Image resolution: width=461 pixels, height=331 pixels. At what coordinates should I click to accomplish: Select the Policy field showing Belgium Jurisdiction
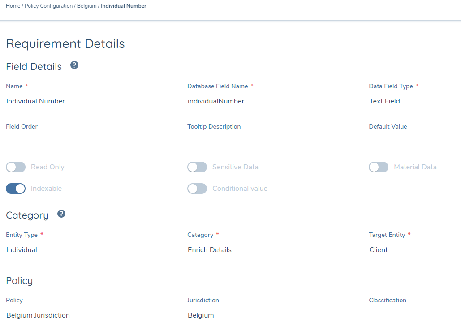[90, 315]
